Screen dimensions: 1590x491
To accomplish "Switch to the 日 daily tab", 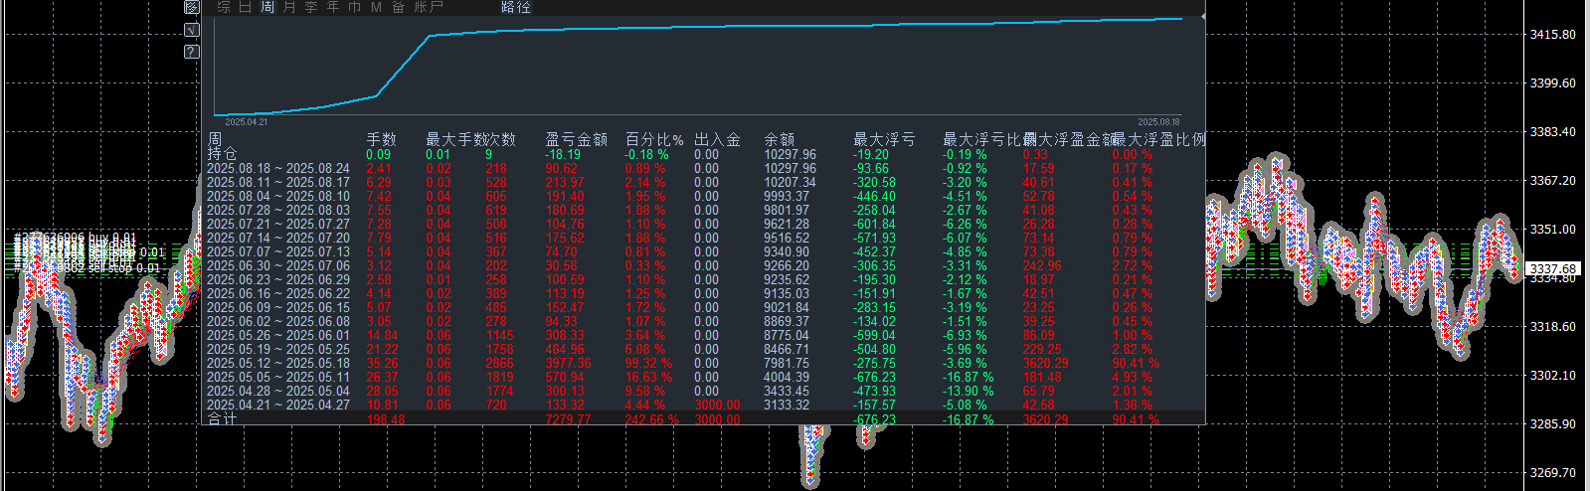I will 246,7.
